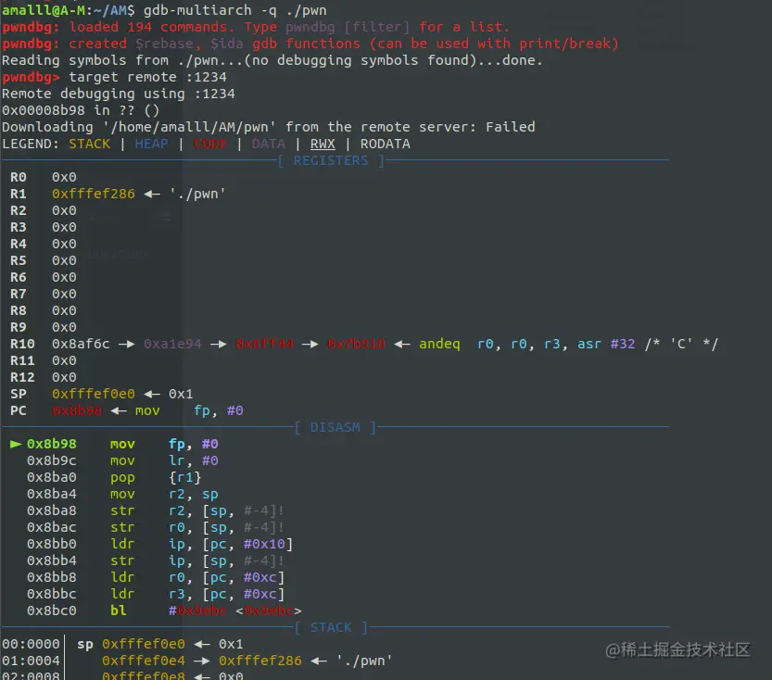The height and width of the screenshot is (680, 772).
Task: Click the PC register label
Action: pyautogui.click(x=19, y=410)
